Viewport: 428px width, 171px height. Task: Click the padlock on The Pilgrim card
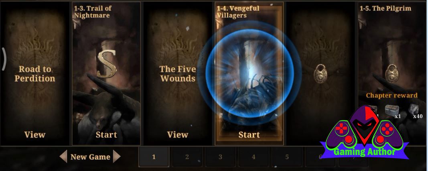pos(392,74)
